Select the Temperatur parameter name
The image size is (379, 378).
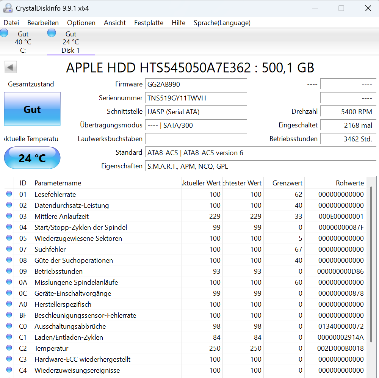(51, 348)
